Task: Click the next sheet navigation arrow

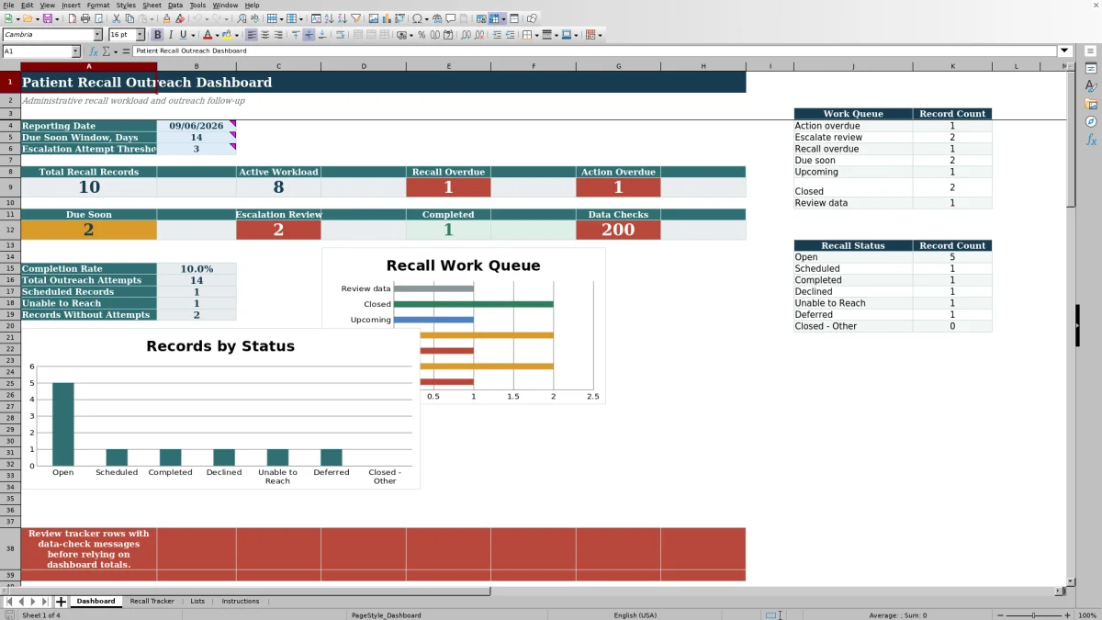Action: tap(32, 602)
